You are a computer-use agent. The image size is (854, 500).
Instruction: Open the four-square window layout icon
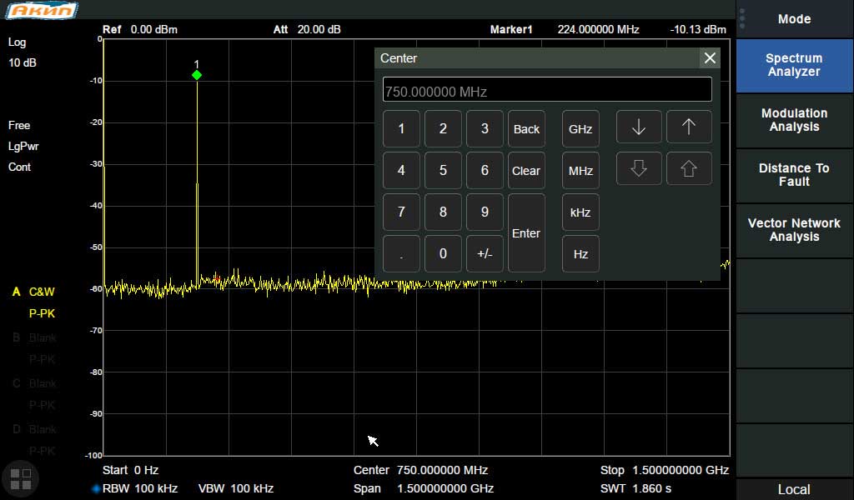click(21, 479)
